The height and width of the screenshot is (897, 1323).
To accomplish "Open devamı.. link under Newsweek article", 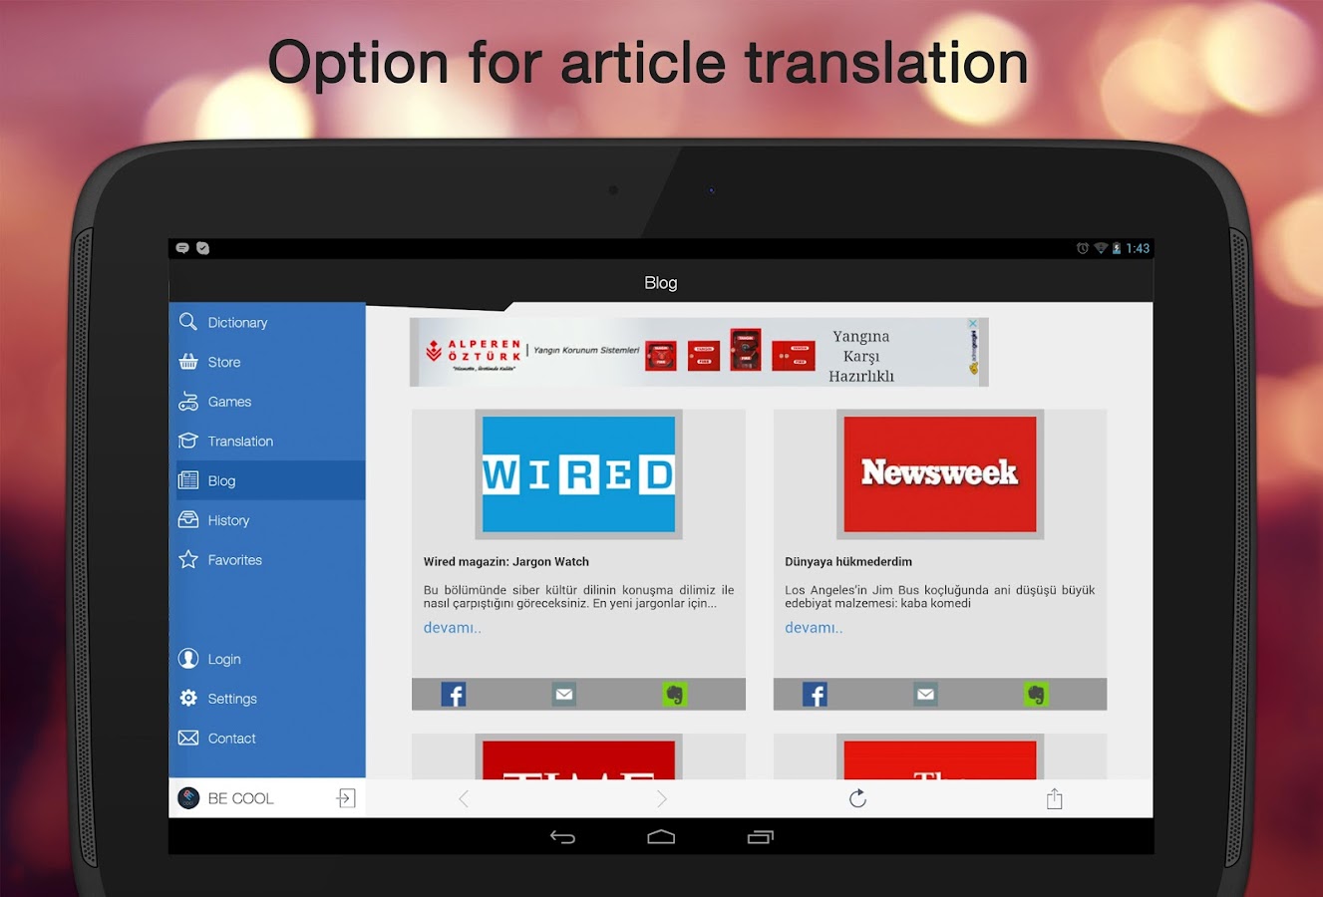I will pyautogui.click(x=814, y=628).
